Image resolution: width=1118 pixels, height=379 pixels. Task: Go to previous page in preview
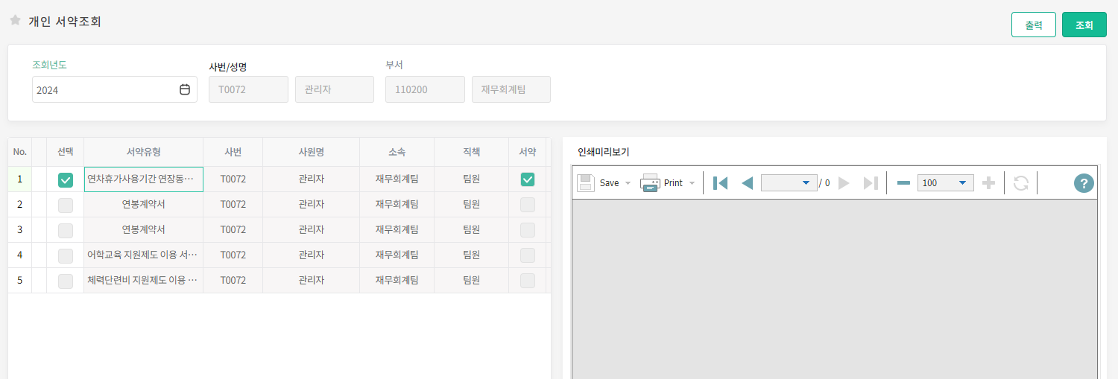click(x=747, y=183)
